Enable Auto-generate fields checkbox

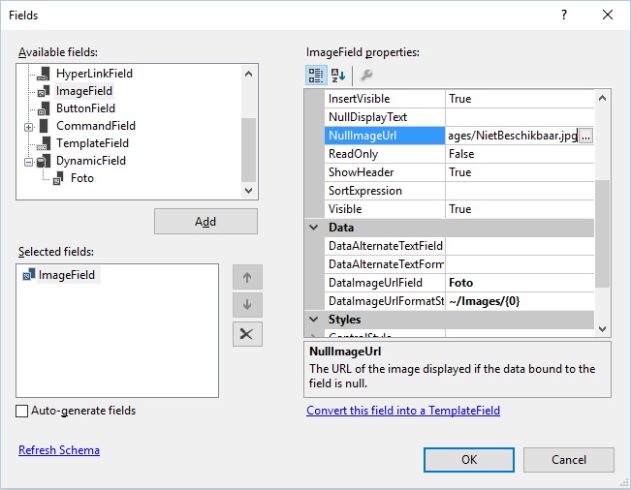pos(21,411)
